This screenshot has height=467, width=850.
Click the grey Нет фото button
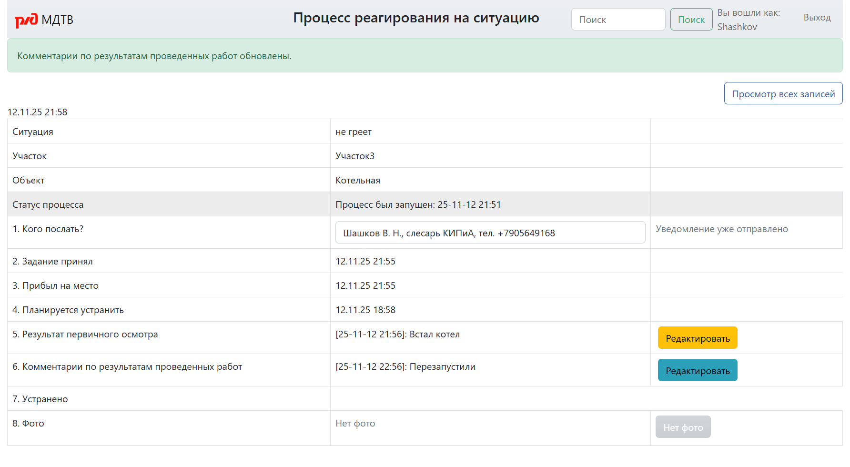pos(683,426)
